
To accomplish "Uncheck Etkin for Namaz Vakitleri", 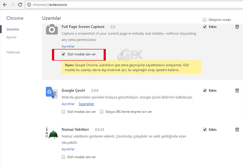I will (205, 130).
